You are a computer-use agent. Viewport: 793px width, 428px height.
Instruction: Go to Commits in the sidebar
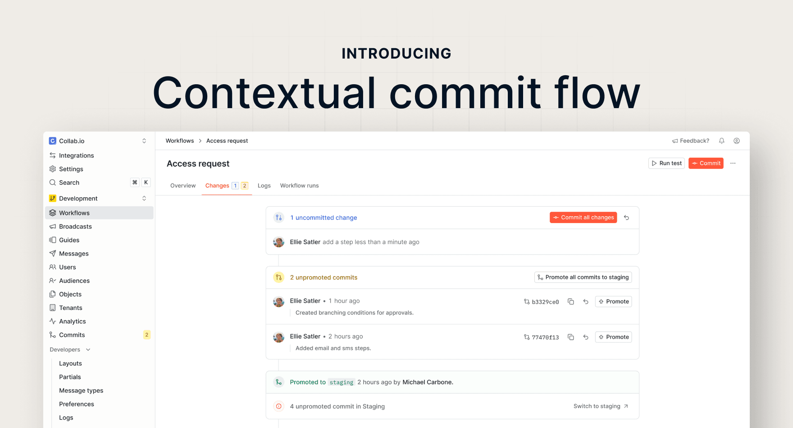(72, 335)
